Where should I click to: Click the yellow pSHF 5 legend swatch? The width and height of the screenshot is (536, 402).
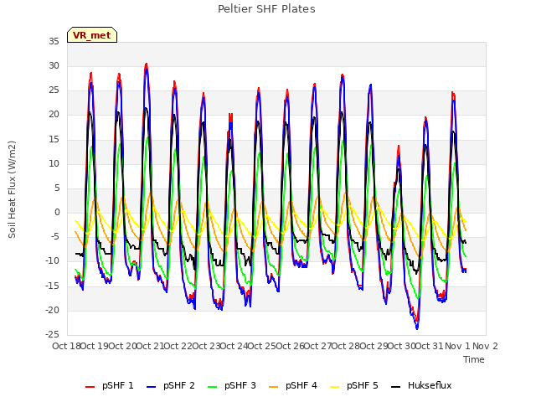[x=335, y=387]
